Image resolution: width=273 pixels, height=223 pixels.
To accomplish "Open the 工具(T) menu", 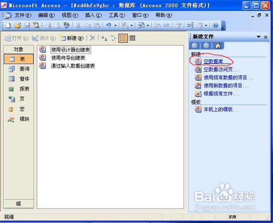I will click(117, 15).
